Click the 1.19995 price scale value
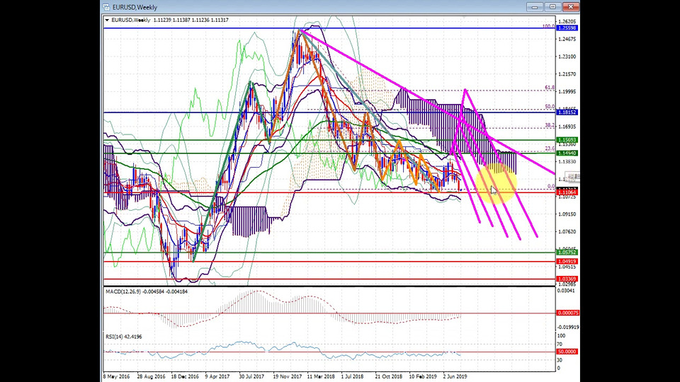Screen dimensions: 680x382 tap(567, 92)
